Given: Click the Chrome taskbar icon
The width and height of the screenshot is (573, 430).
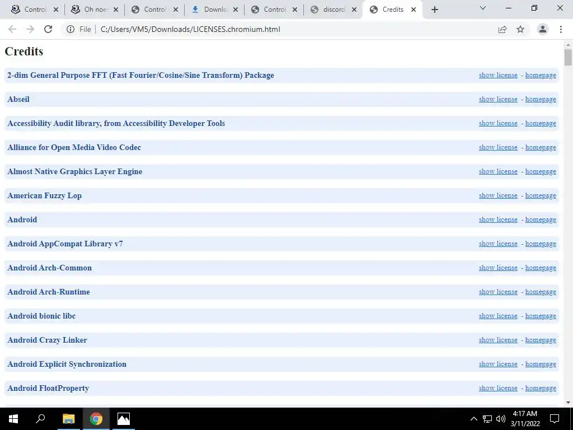Looking at the screenshot, I should [96, 419].
